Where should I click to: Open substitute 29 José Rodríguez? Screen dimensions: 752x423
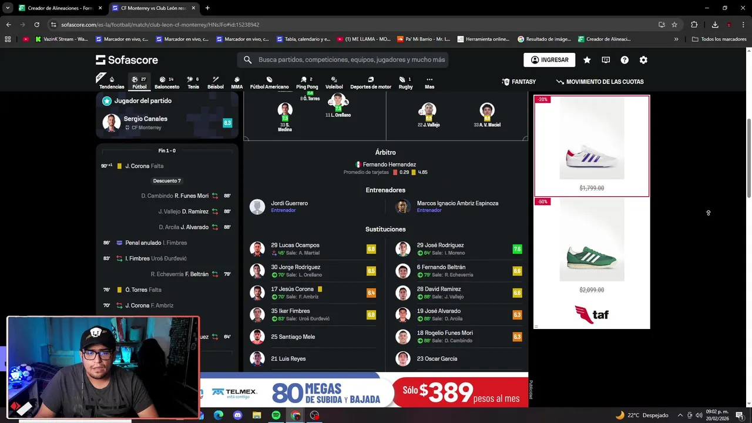tap(458, 249)
